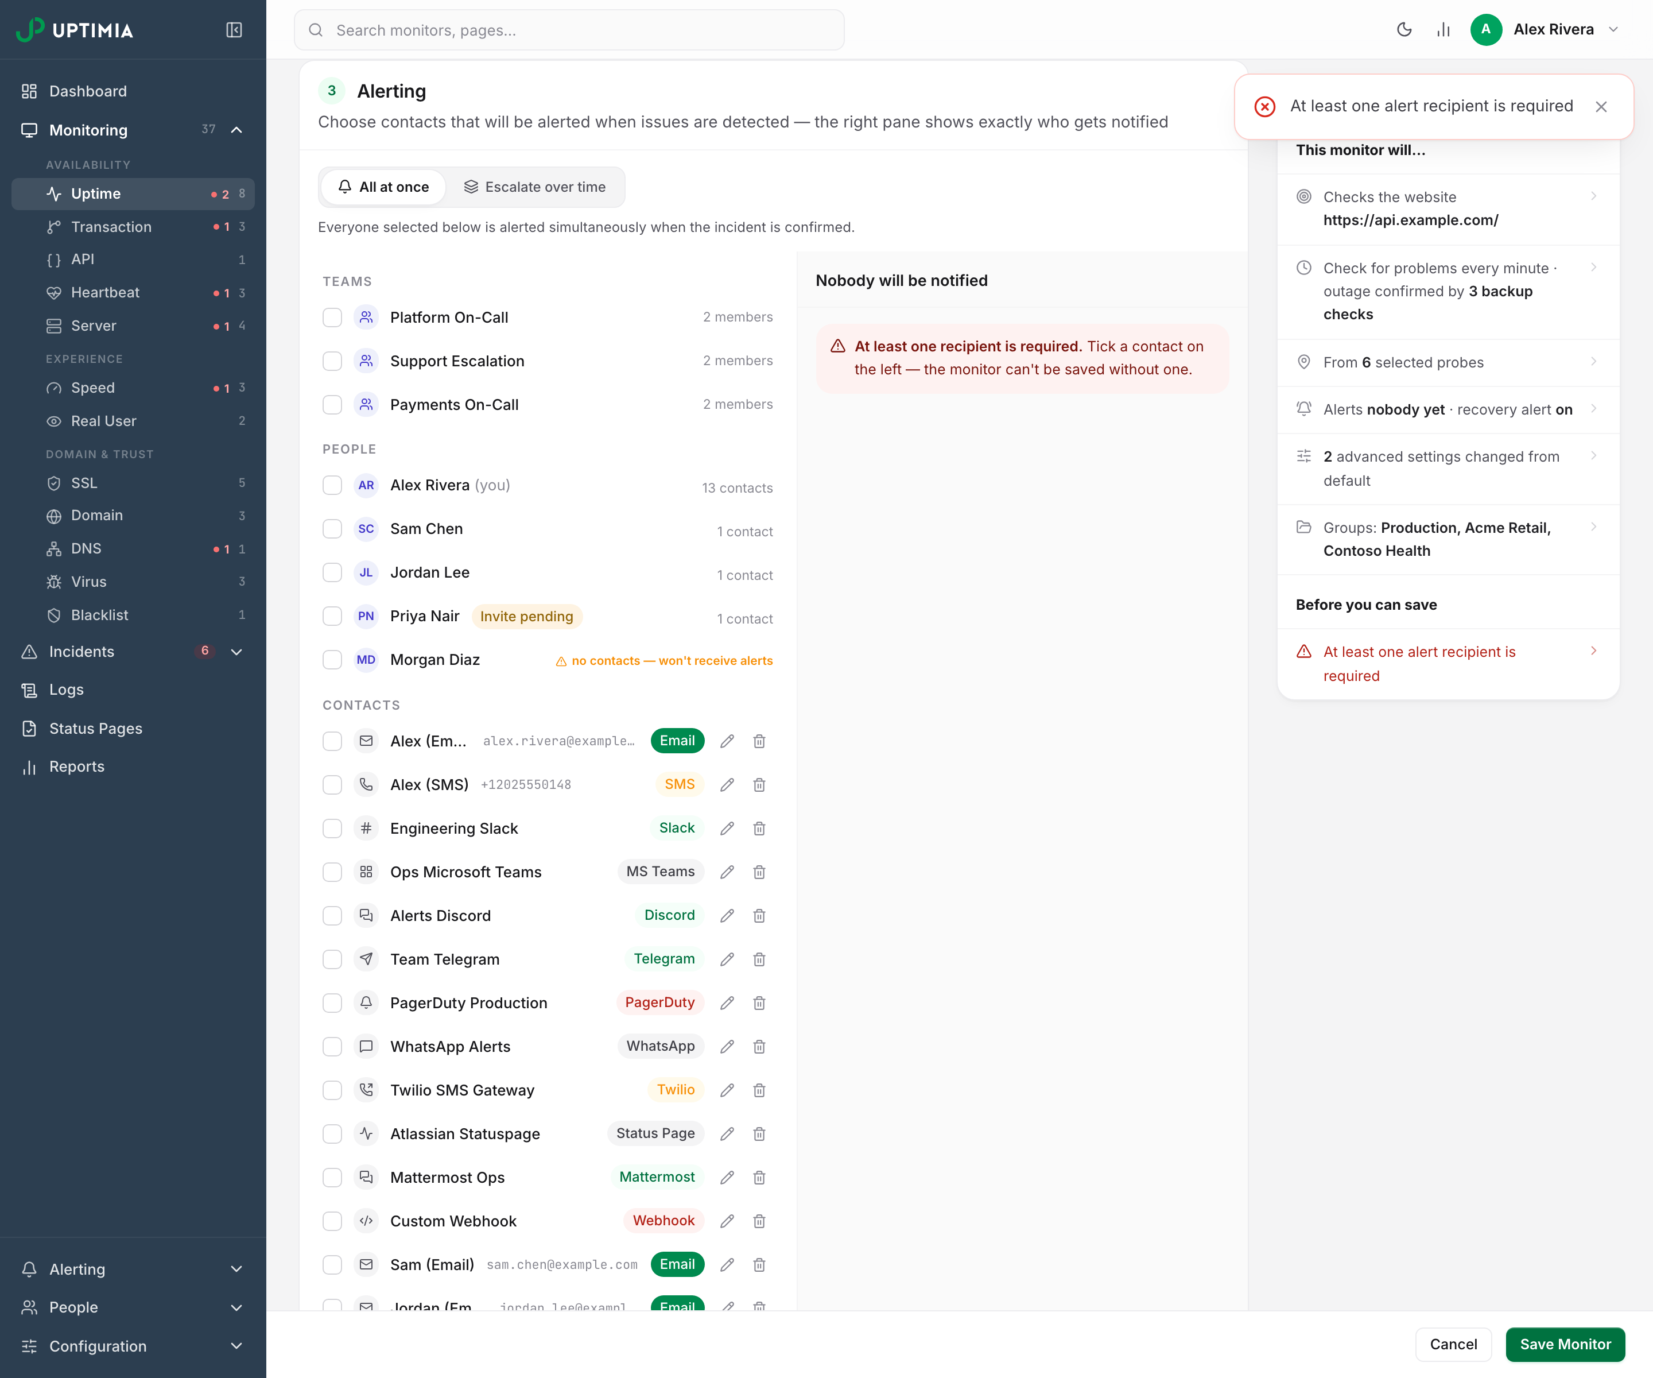The image size is (1653, 1378).
Task: Delete the Mattermost Ops contact
Action: click(x=759, y=1177)
